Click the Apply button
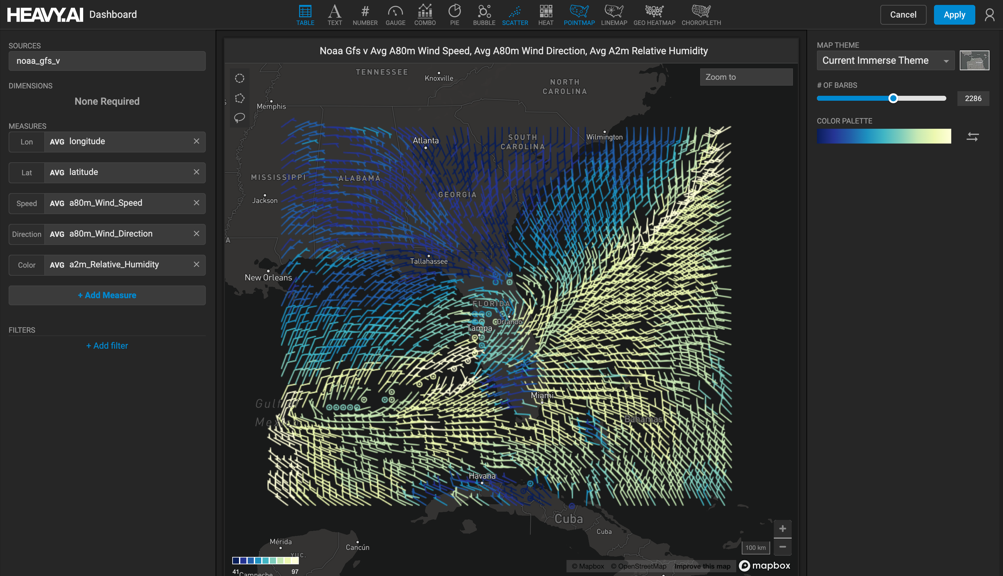This screenshot has width=1003, height=576. 954,15
